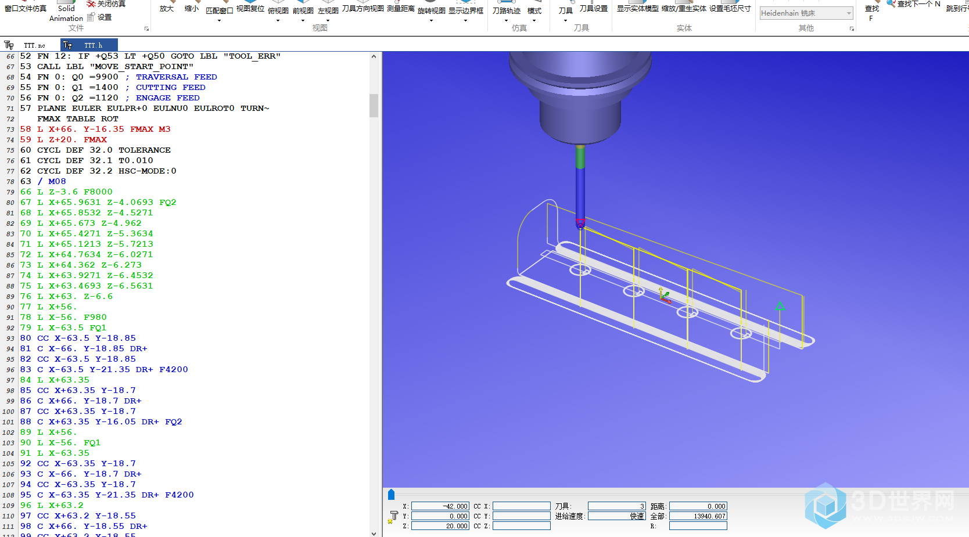Open the 刀具 dropdown arrow

566,20
